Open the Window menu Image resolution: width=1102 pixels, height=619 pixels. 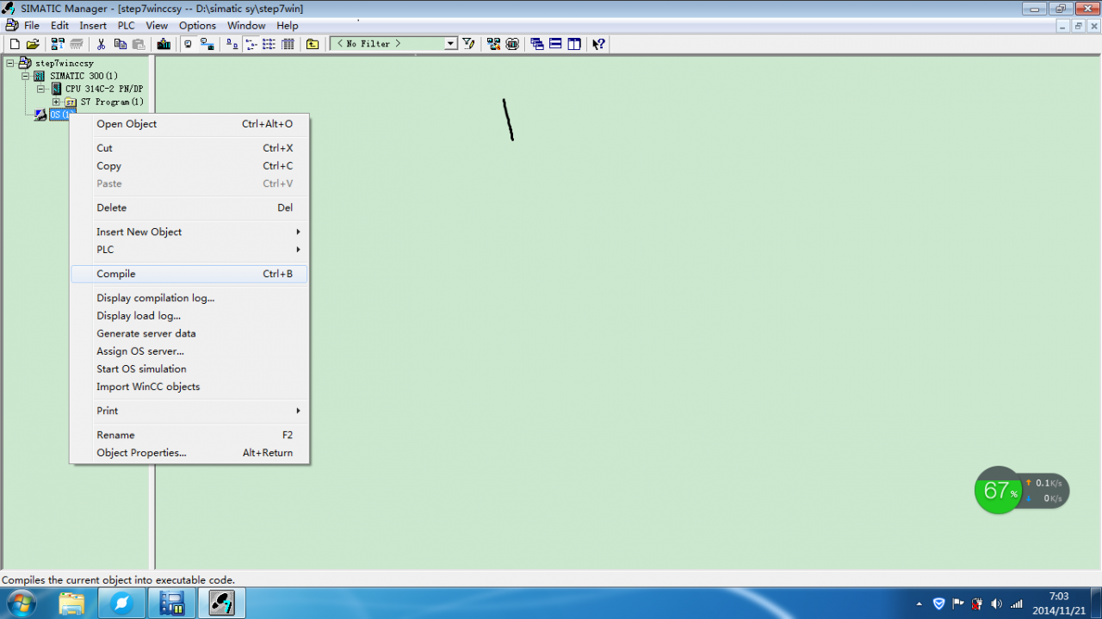pyautogui.click(x=246, y=26)
